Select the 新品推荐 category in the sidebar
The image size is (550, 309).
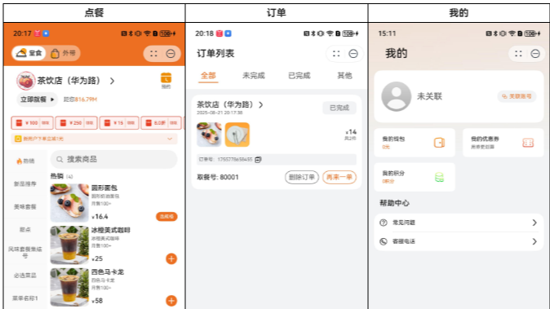tap(25, 184)
